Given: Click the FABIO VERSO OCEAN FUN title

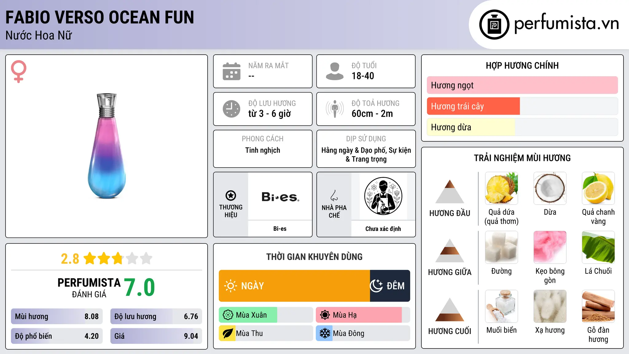Looking at the screenshot, I should pyautogui.click(x=100, y=17).
